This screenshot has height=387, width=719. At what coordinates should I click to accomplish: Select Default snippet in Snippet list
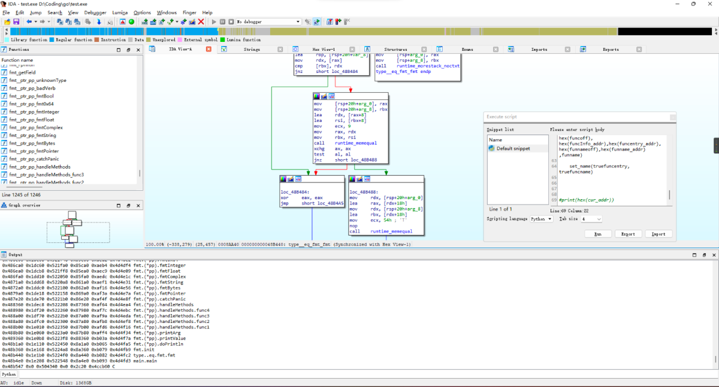point(513,148)
